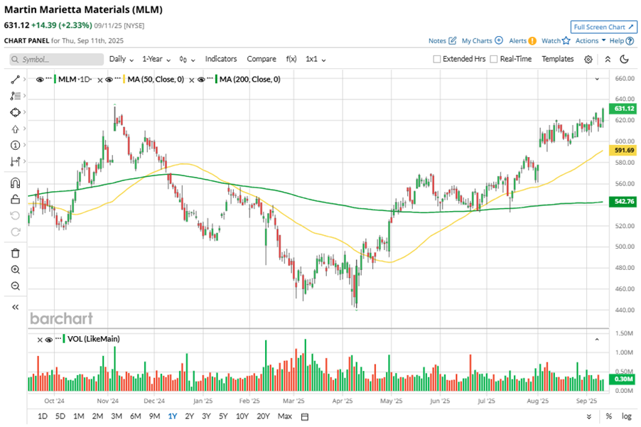Remove the VOL (LikeMain) indicator
Image resolution: width=641 pixels, height=427 pixels.
point(40,340)
